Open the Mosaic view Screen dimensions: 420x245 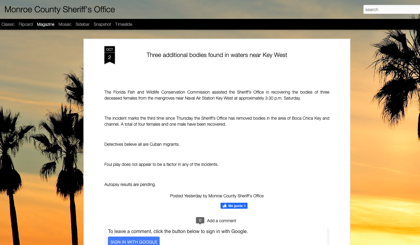[x=65, y=24]
